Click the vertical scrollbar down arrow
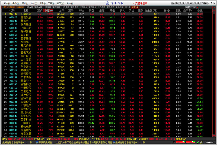 (214, 136)
